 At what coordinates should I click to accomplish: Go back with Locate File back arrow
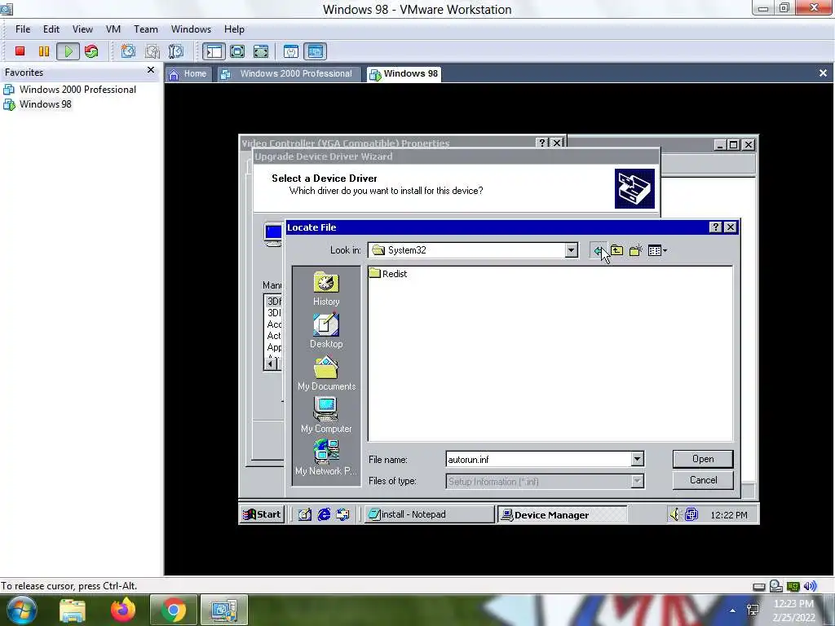pyautogui.click(x=598, y=250)
